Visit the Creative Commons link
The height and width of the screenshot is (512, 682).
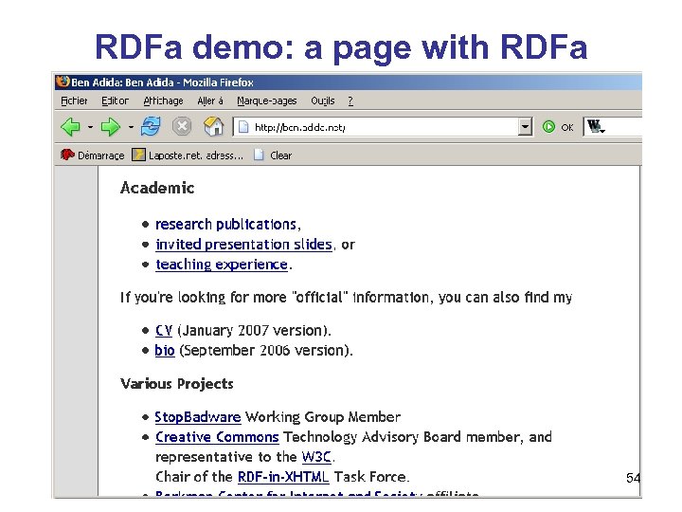pyautogui.click(x=217, y=437)
